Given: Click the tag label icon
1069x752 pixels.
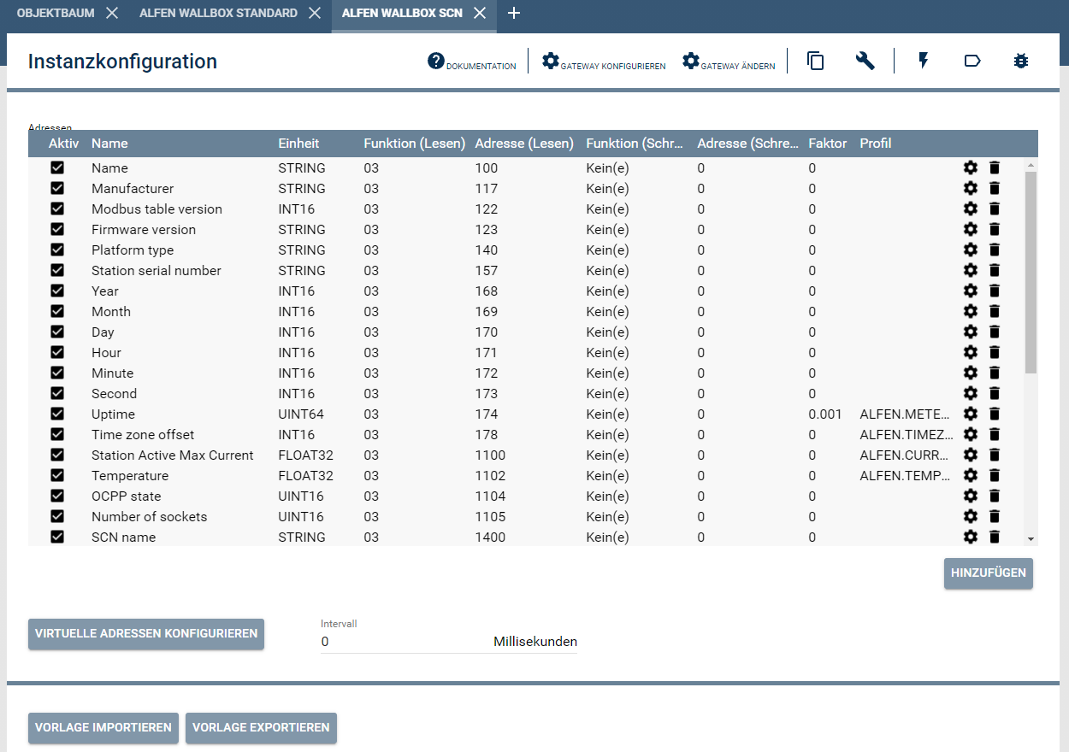Looking at the screenshot, I should [972, 60].
